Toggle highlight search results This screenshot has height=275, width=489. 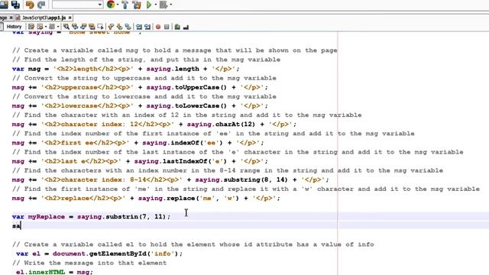(92, 27)
